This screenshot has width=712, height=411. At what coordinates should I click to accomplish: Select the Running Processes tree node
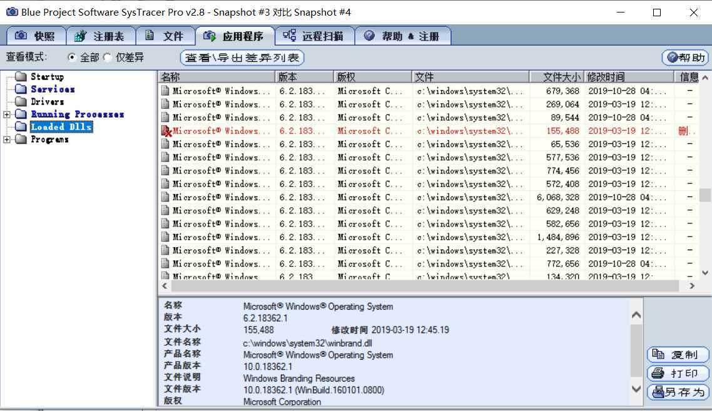(x=77, y=114)
